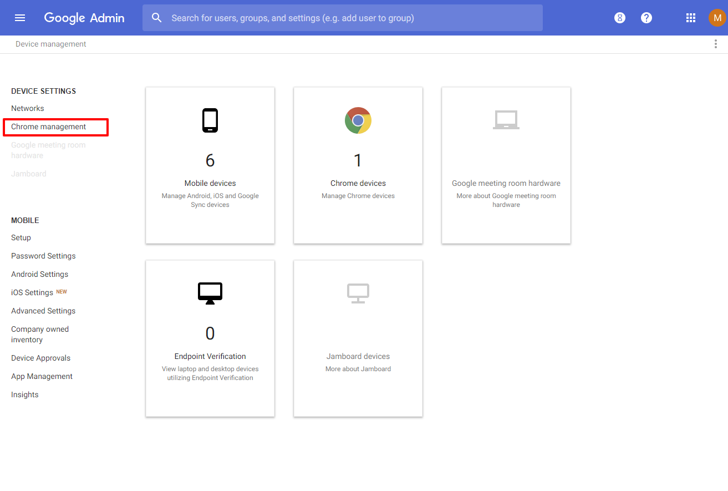The height and width of the screenshot is (491, 728).
Task: Click the mobile devices count 6
Action: click(210, 160)
